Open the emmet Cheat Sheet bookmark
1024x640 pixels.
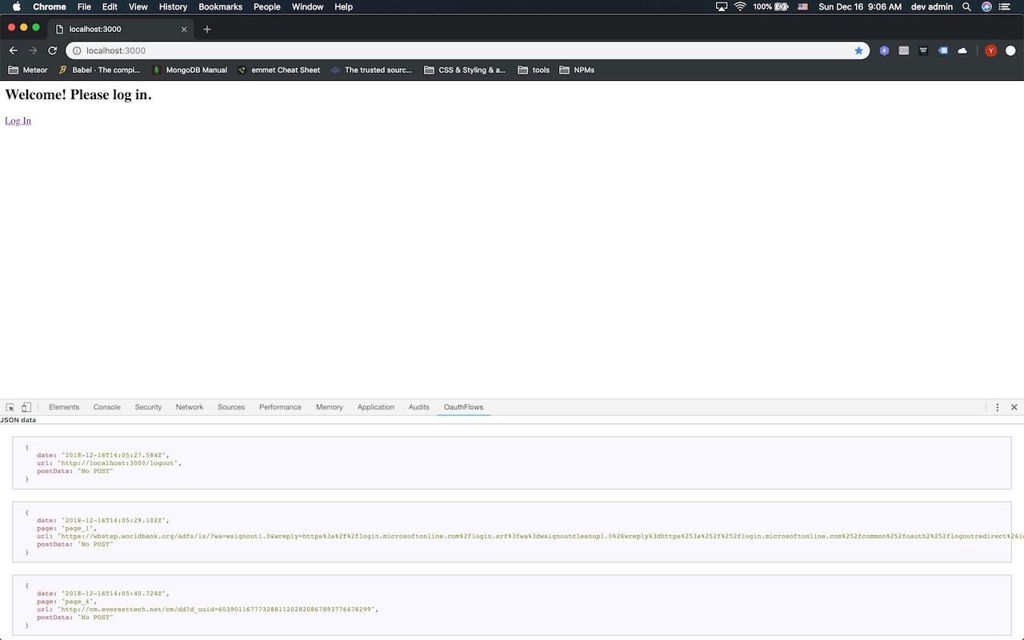278,70
